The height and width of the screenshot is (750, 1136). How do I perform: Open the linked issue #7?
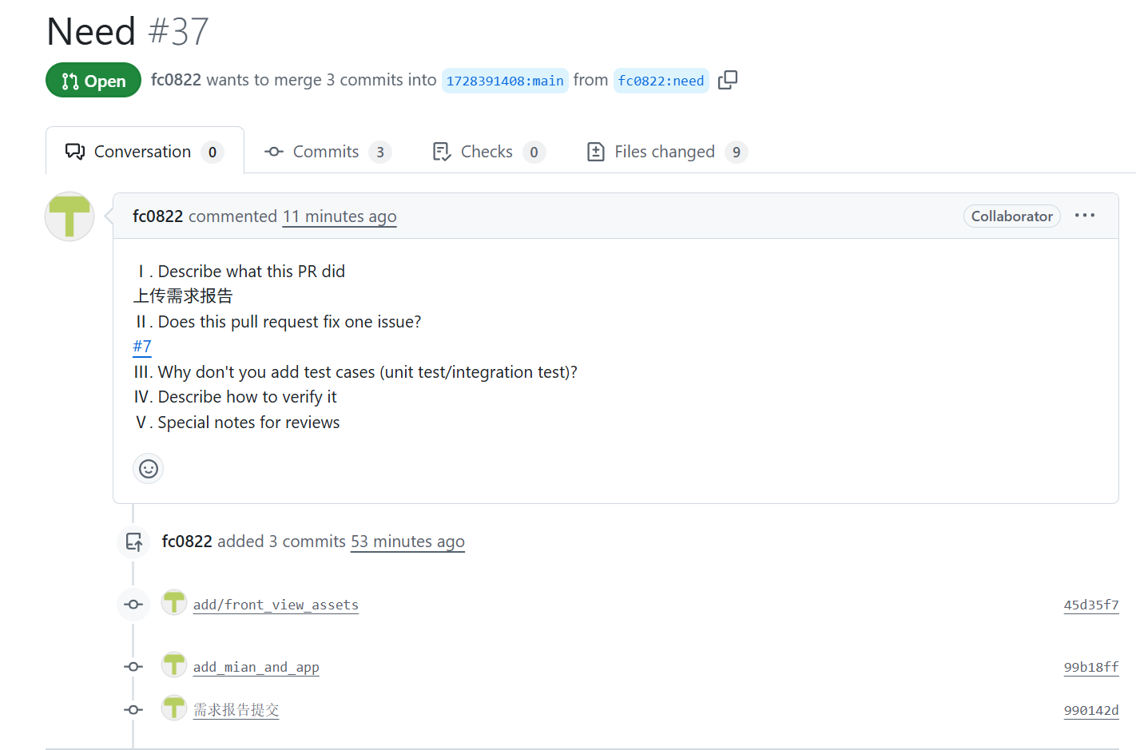(142, 347)
